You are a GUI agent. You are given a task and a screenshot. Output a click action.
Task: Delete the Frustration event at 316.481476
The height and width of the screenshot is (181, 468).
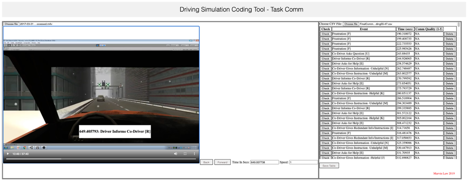tap(449, 133)
